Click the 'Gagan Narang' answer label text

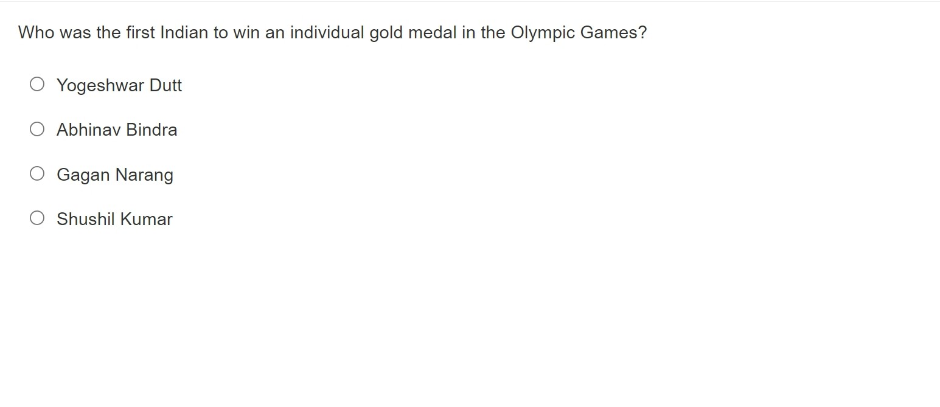pyautogui.click(x=115, y=175)
